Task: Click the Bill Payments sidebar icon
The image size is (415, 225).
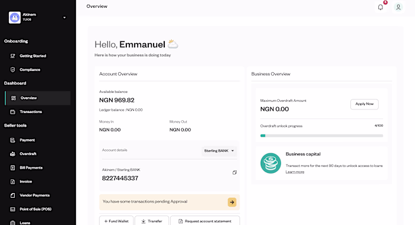Action: 12,168
